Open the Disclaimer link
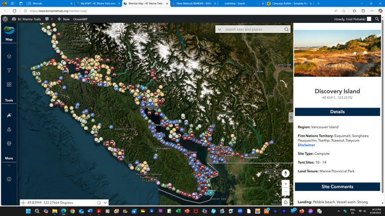Image resolution: width=385 pixels, height=216 pixels. click(x=306, y=145)
